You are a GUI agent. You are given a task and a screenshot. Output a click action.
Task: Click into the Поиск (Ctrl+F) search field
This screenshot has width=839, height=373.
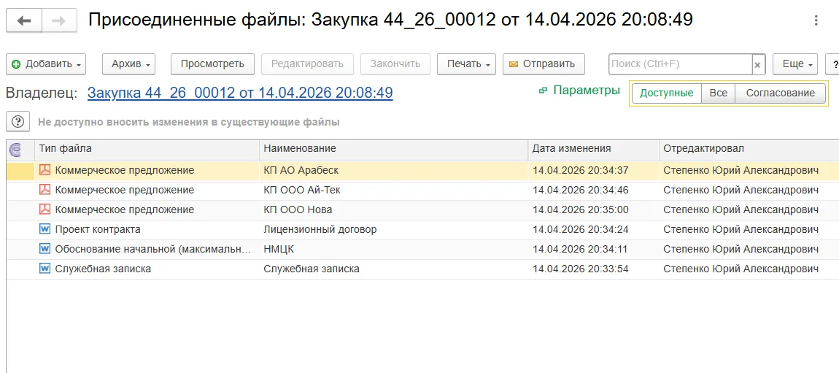pos(680,64)
